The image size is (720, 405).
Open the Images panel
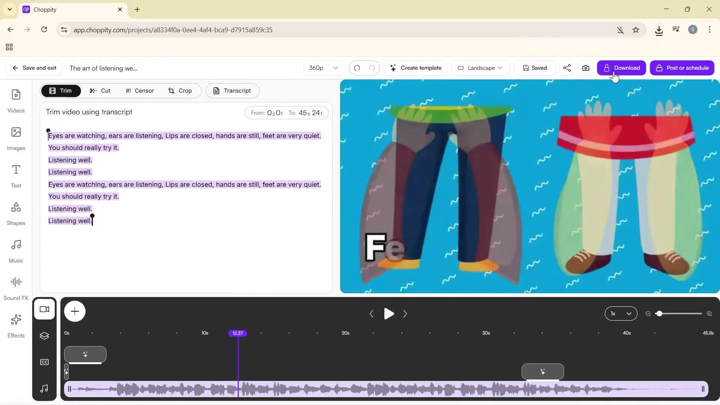coord(16,138)
